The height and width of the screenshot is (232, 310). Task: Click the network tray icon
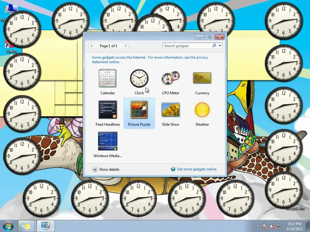tap(279, 226)
